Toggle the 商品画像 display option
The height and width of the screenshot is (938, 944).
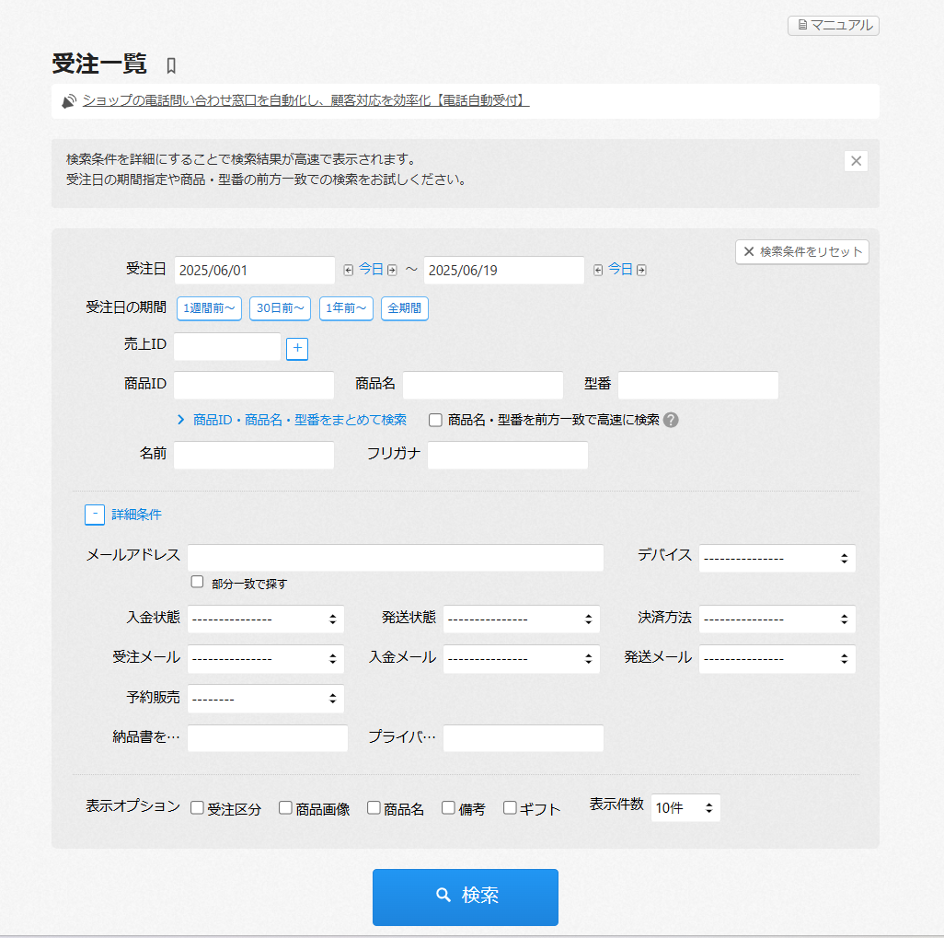click(285, 808)
